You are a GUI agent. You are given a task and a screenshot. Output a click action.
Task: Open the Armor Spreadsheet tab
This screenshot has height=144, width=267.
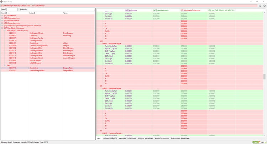[x=162, y=138]
